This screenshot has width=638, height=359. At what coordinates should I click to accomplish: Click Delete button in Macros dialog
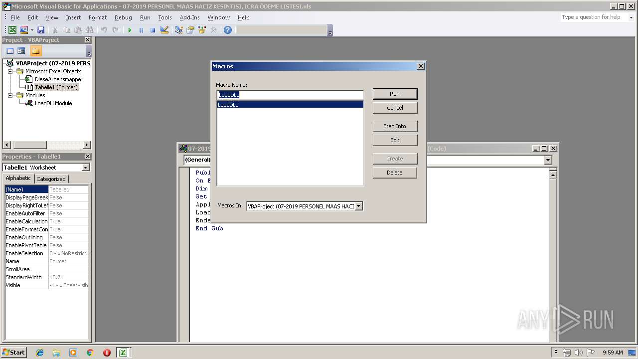(395, 173)
